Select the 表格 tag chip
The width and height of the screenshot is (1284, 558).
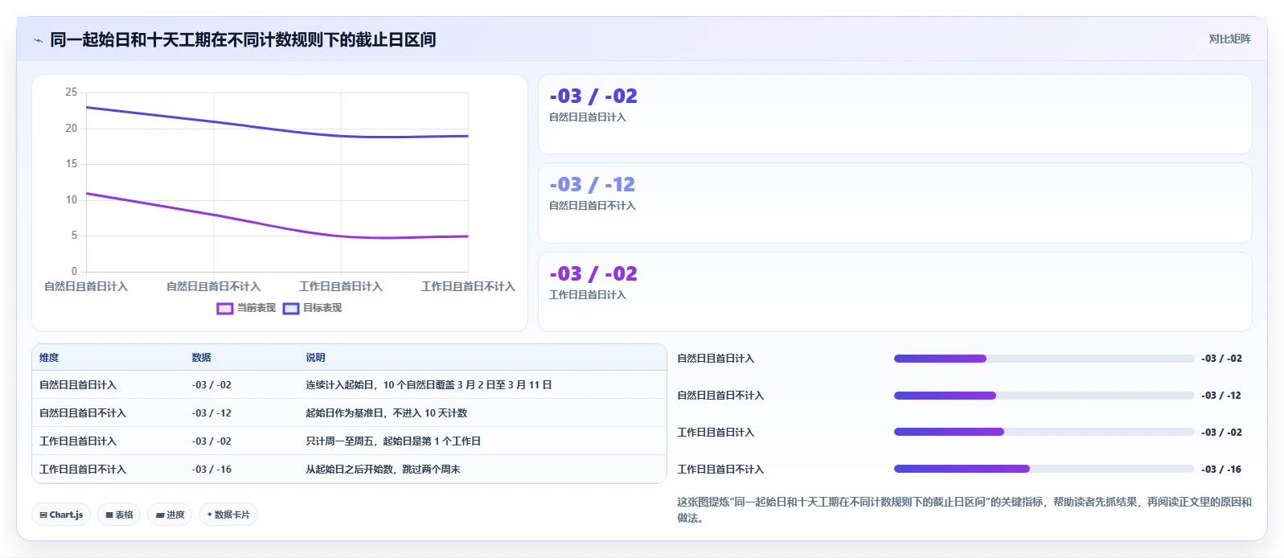tap(119, 515)
